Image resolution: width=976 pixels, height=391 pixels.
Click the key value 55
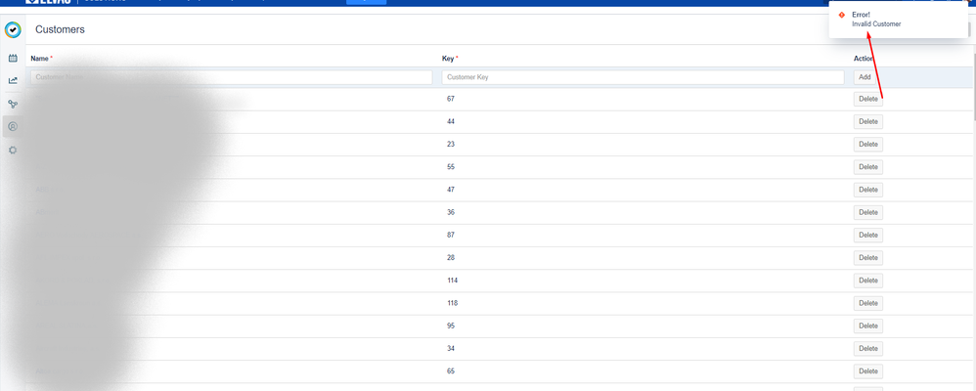point(451,167)
